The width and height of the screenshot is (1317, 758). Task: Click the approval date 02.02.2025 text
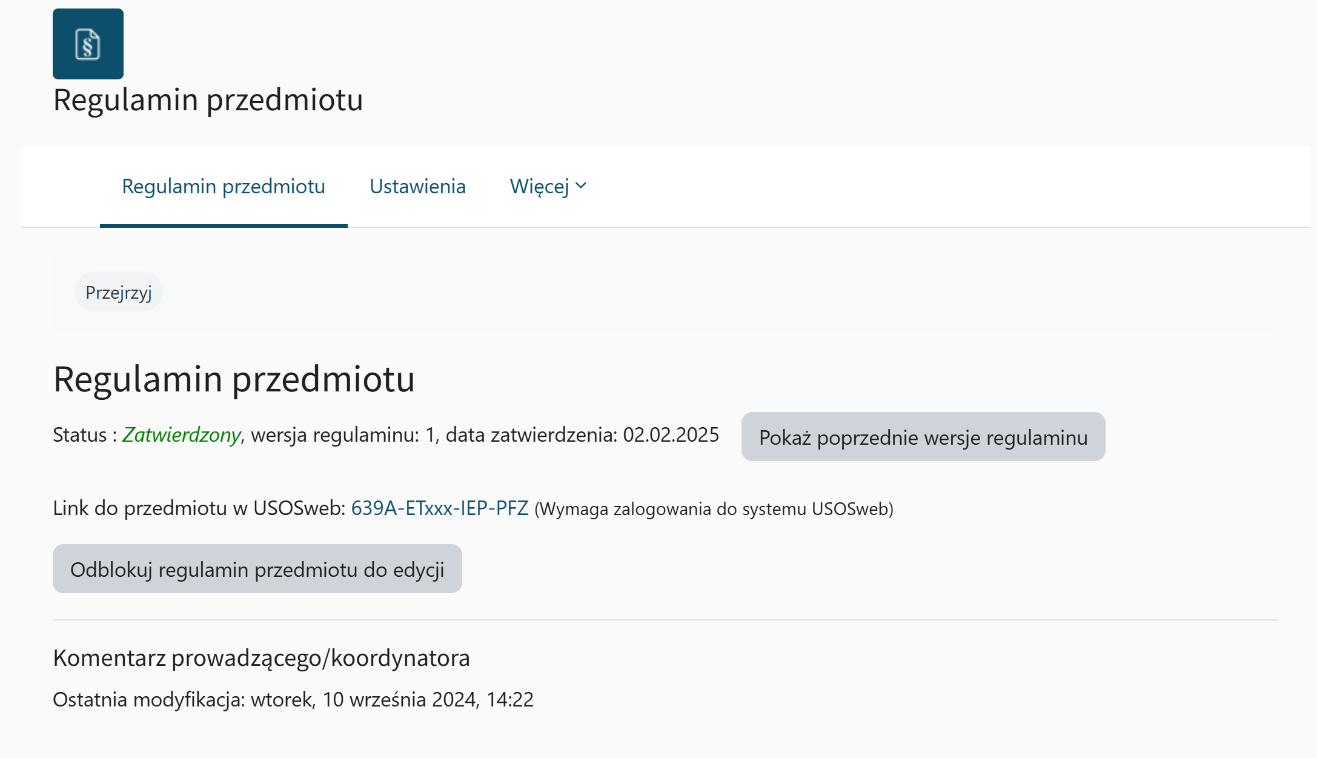point(671,435)
